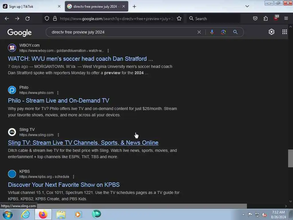Open Google apps grid
Image resolution: width=293 pixels, height=220 pixels.
click(285, 32)
